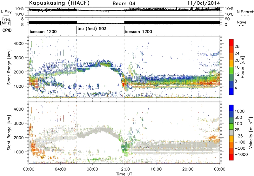Select the -25 tick on Velocity color bar

tap(238, 136)
